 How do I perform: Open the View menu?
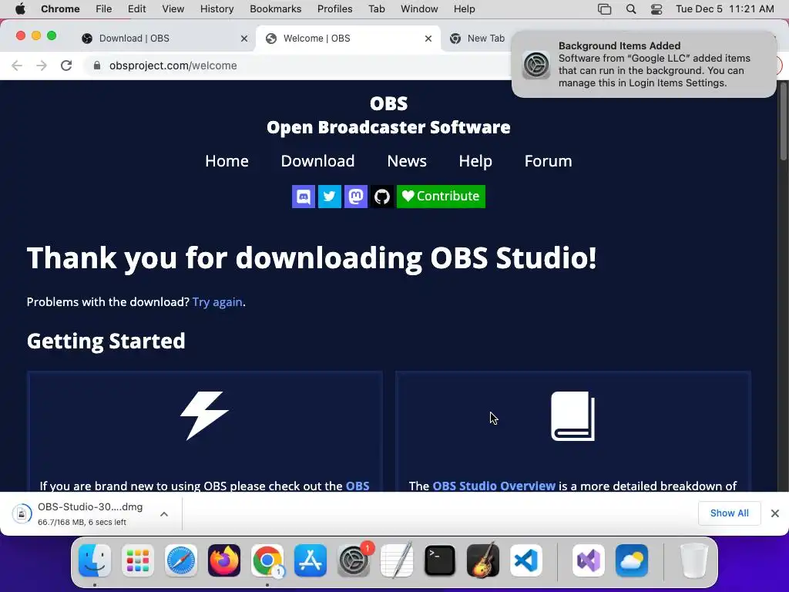[173, 9]
